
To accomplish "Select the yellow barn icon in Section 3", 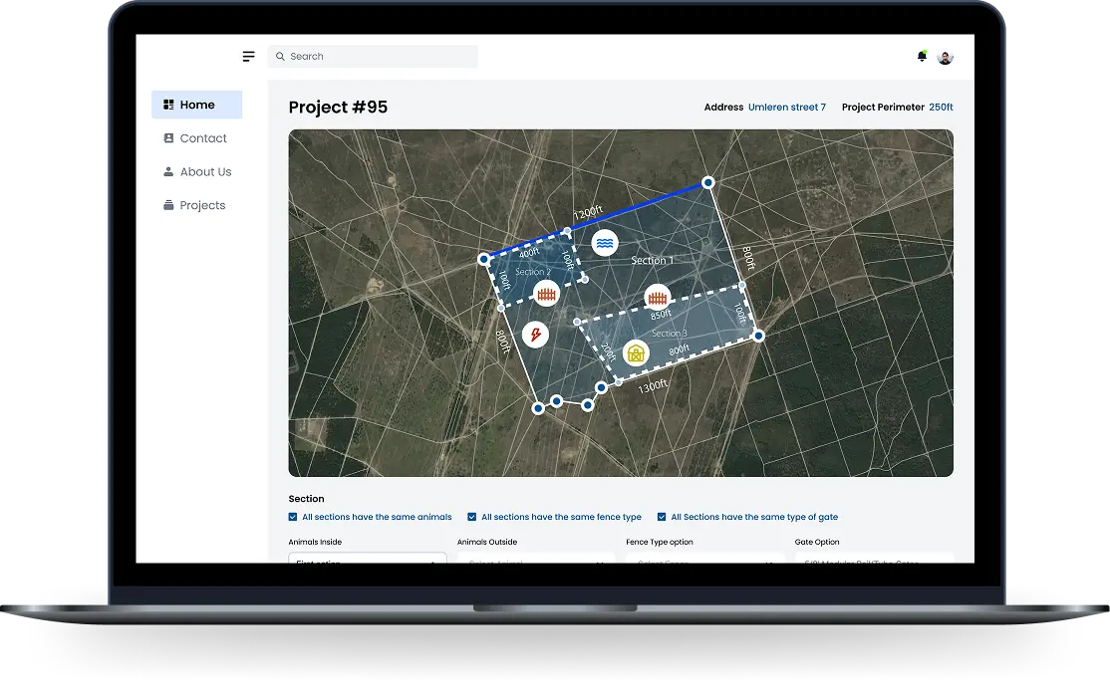I will click(636, 352).
